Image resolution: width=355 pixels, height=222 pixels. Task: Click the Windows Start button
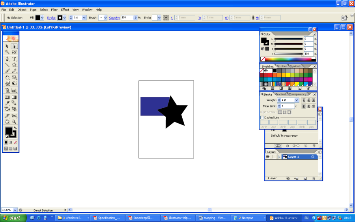(11, 218)
